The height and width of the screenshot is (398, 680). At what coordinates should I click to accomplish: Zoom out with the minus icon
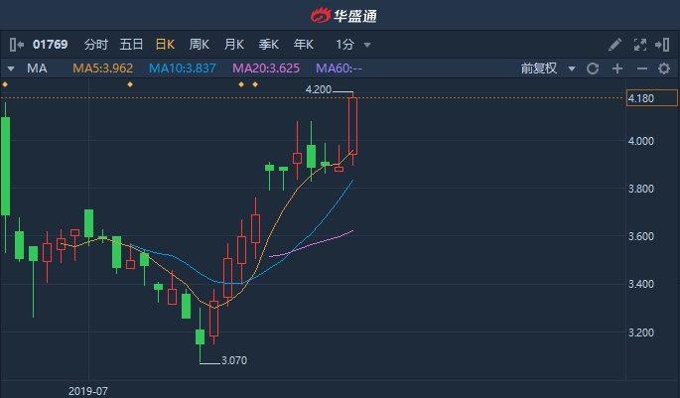pos(640,68)
